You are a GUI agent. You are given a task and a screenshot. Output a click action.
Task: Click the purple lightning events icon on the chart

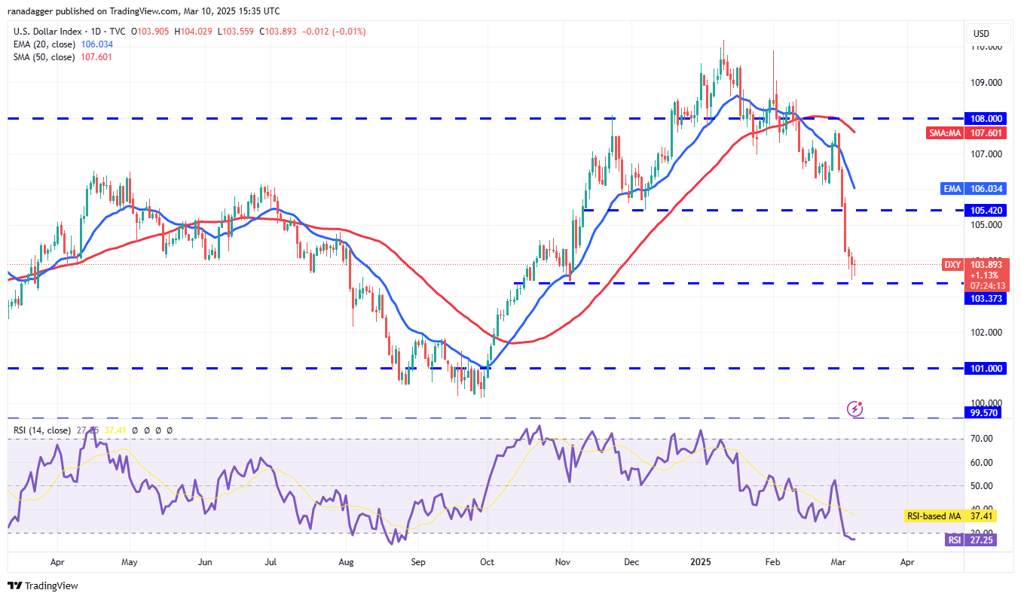(x=855, y=409)
